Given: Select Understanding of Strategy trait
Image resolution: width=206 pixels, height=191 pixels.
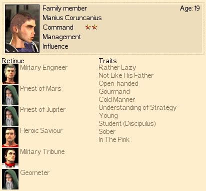Looking at the screenshot, I should [137, 108].
